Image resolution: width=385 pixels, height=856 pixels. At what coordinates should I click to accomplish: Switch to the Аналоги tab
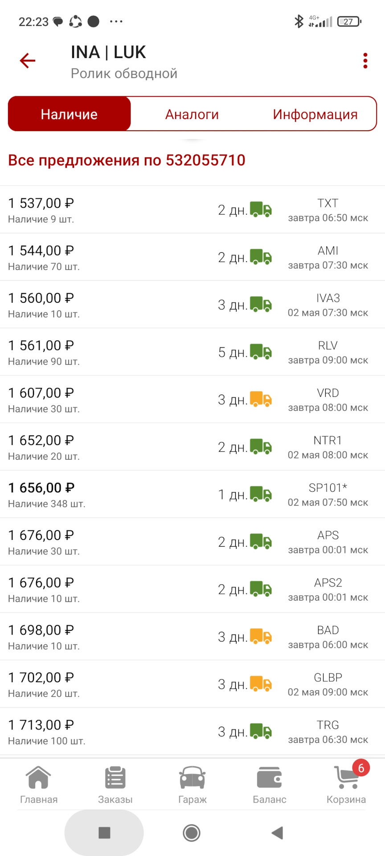tap(192, 114)
